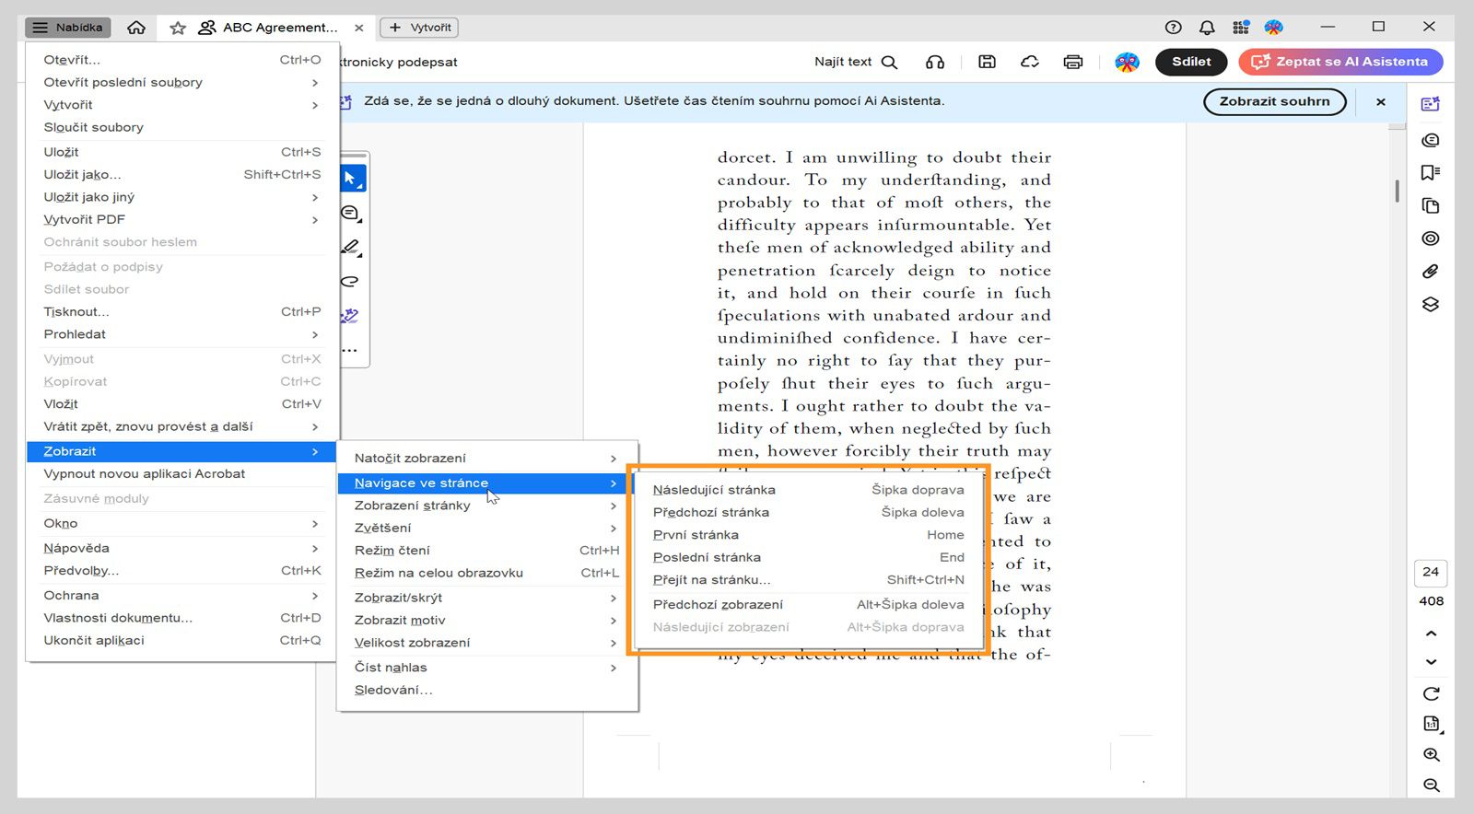The image size is (1474, 814).
Task: Open AI Assistant panel icon in right rail
Action: (1431, 104)
